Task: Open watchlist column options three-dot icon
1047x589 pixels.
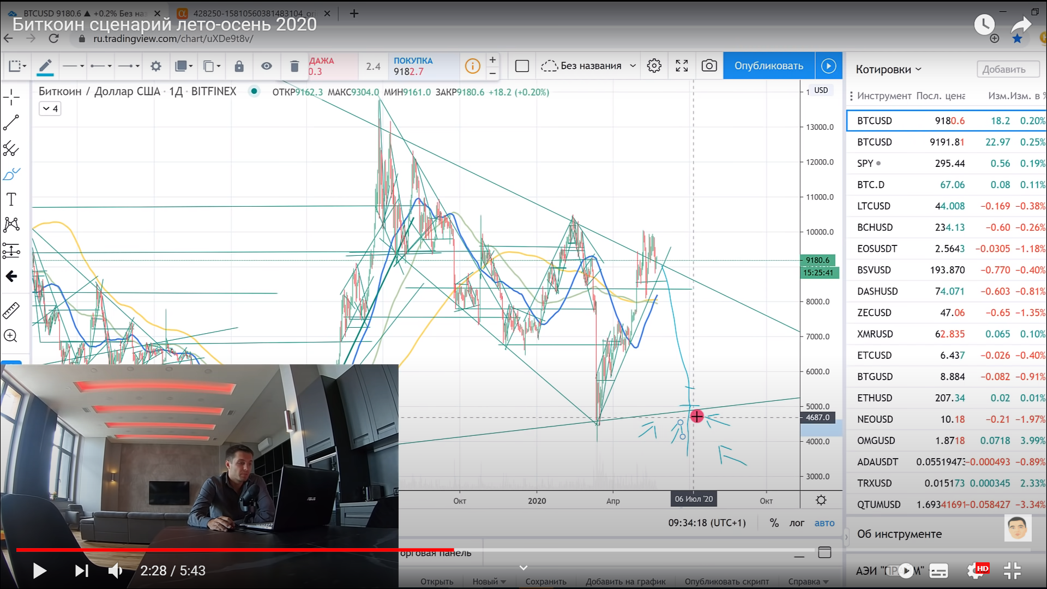Action: [851, 96]
